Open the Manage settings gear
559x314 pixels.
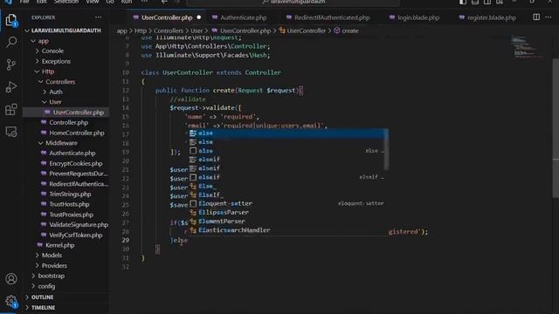pyautogui.click(x=11, y=301)
